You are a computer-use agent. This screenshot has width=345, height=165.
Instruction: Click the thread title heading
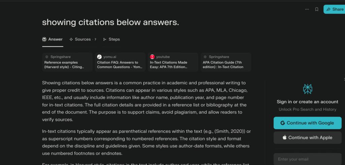click(111, 22)
